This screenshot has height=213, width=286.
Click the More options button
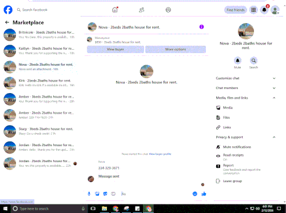[176, 49]
